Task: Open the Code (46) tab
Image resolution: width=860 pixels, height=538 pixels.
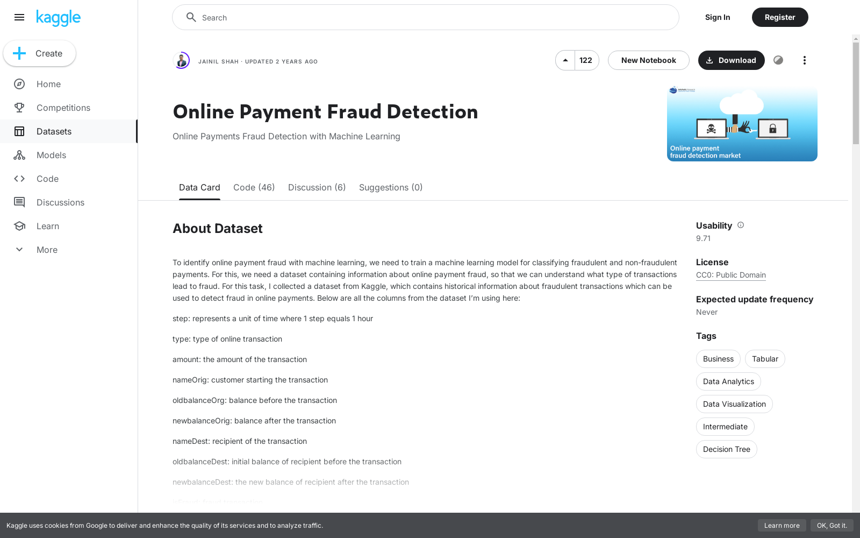Action: (x=254, y=187)
